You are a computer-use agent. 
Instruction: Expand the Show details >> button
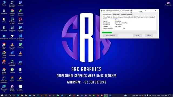(x=111, y=36)
